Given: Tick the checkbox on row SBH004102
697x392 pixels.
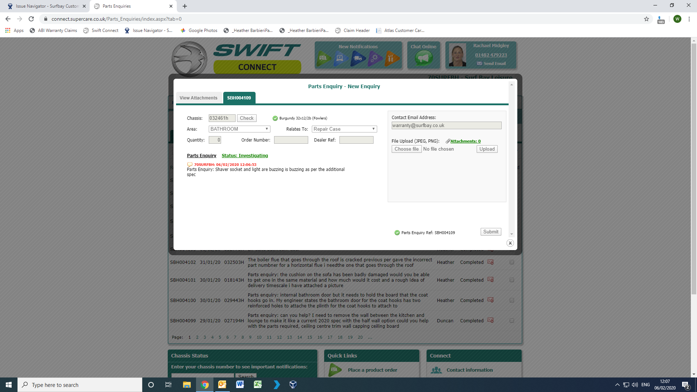Looking at the screenshot, I should tap(512, 262).
